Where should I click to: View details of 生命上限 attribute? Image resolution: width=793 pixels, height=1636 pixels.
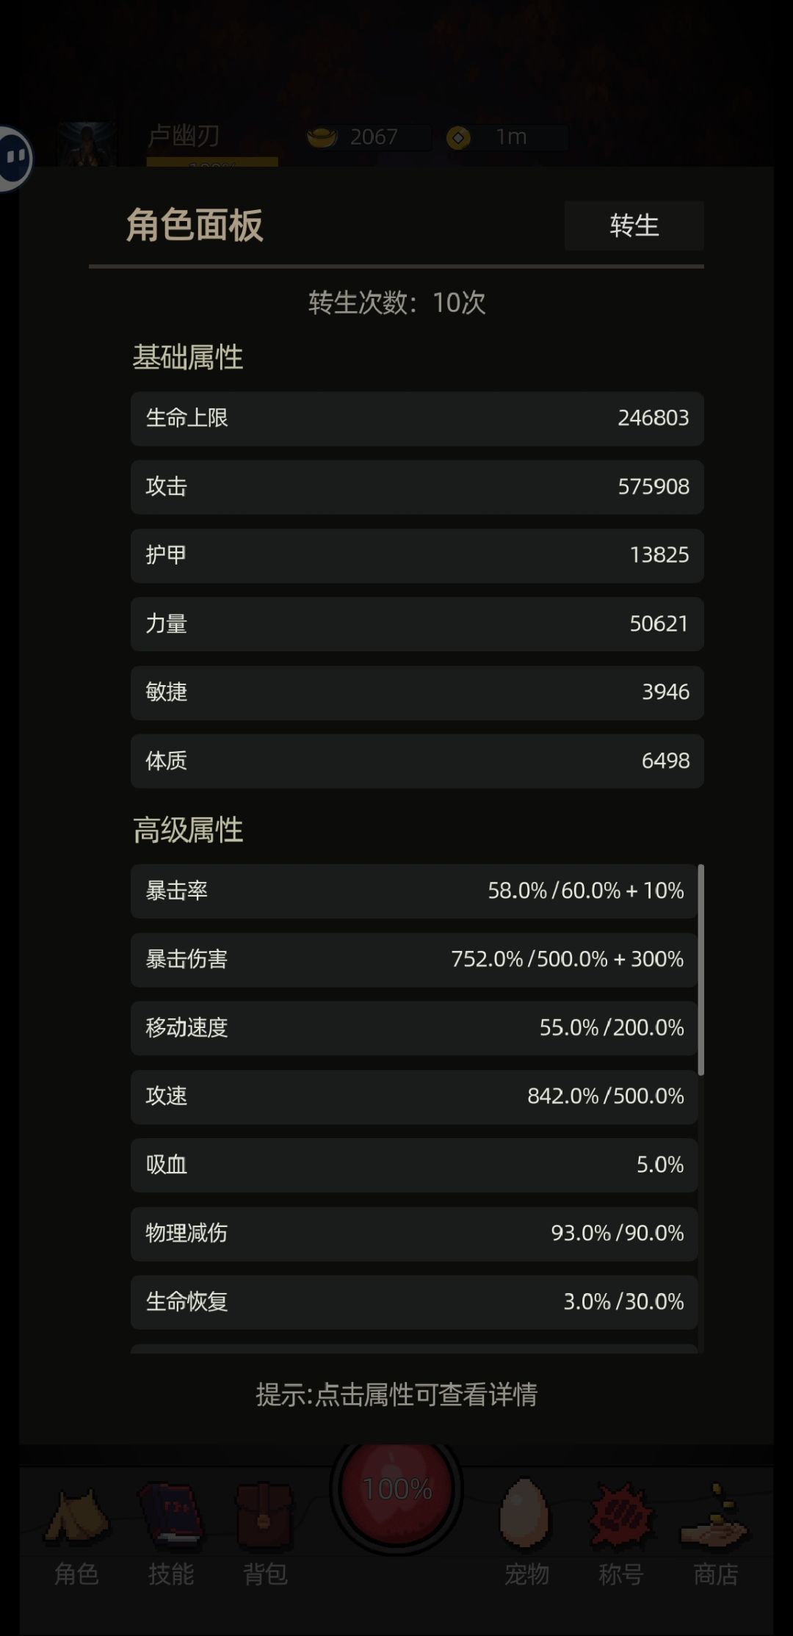point(417,418)
